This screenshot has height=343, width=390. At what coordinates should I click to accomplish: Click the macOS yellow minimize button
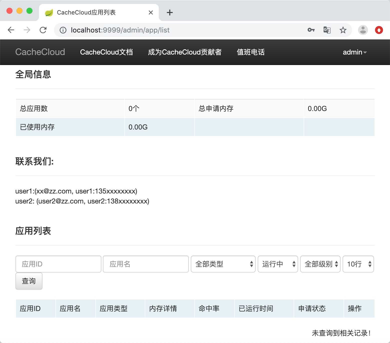19,11
